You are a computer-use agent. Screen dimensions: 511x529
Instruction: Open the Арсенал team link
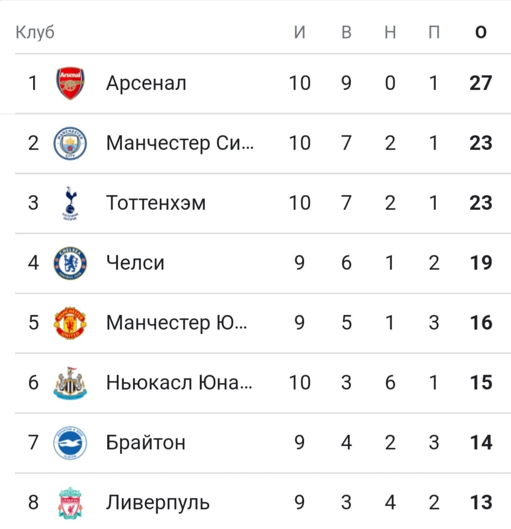pyautogui.click(x=146, y=83)
